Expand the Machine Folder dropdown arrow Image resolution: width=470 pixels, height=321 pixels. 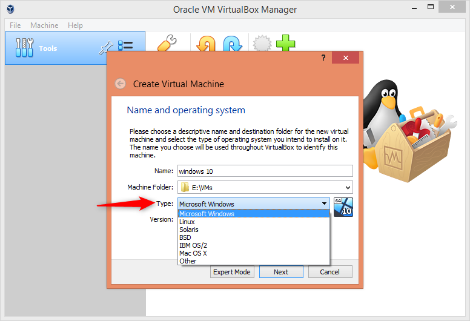tap(348, 188)
